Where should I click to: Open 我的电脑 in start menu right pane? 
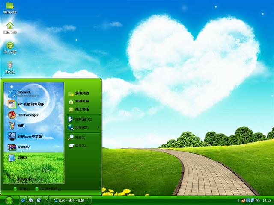coord(78,101)
